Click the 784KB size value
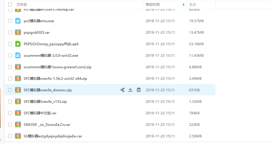Image resolution: width=271 pixels, height=144 pixels. tap(194, 113)
